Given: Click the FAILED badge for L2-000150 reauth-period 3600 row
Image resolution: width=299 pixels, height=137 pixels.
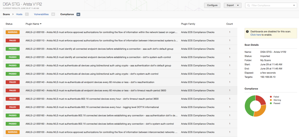Looking at the screenshot, I should pos(13,99).
